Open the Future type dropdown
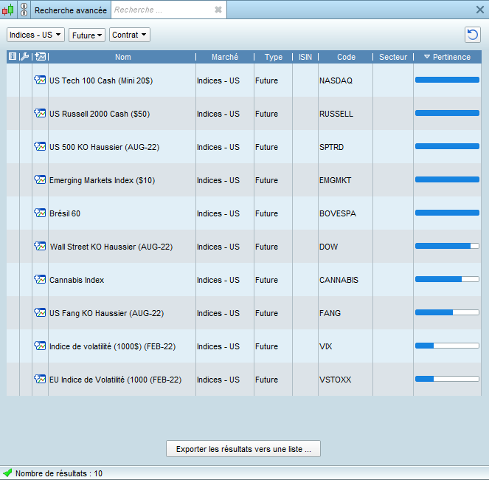 tap(87, 35)
